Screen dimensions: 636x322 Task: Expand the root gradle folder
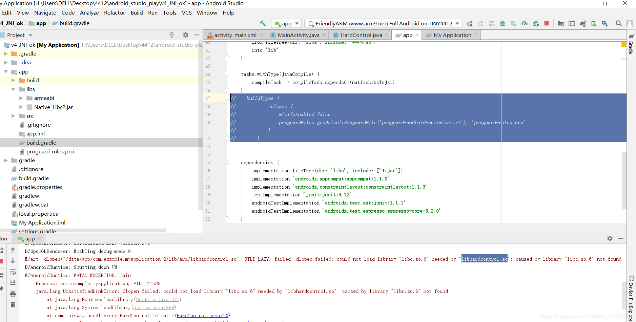pyautogui.click(x=6, y=160)
